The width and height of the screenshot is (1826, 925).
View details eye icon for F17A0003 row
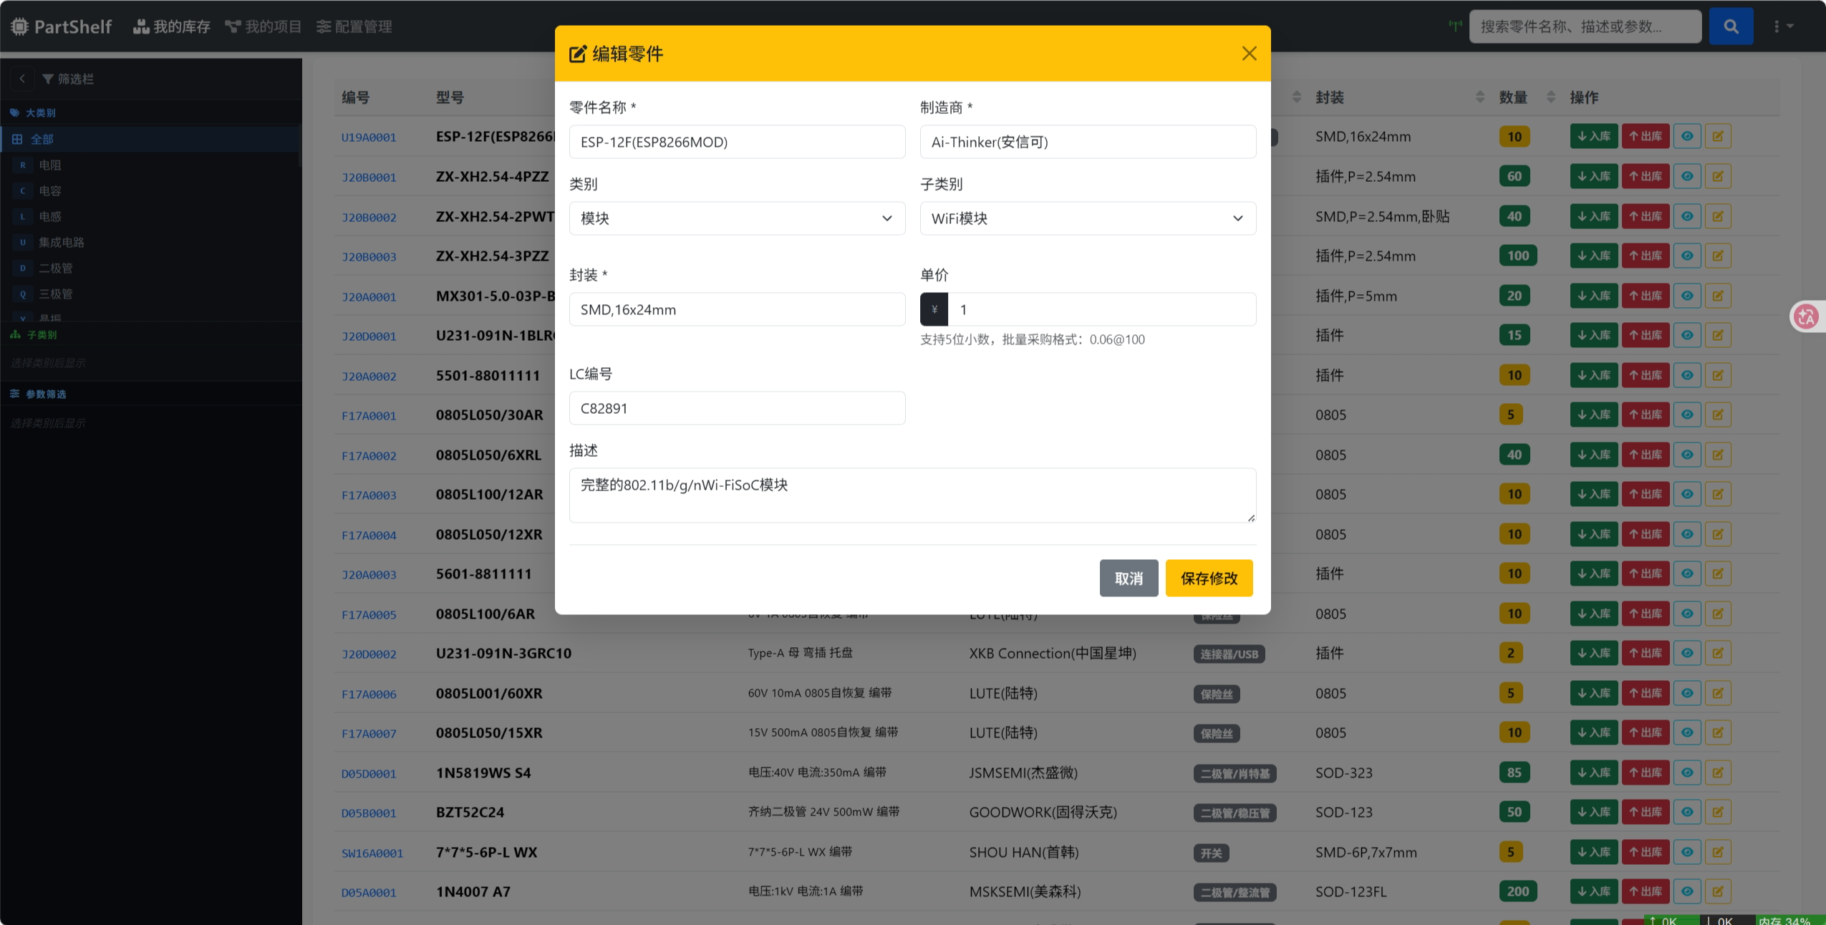tap(1687, 494)
